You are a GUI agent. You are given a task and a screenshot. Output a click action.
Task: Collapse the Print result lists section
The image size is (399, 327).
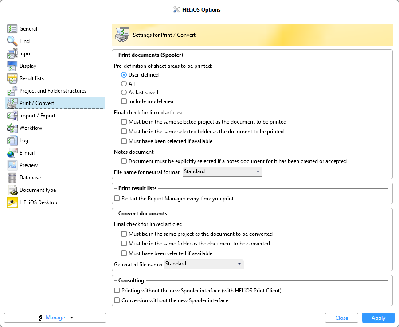(x=115, y=188)
